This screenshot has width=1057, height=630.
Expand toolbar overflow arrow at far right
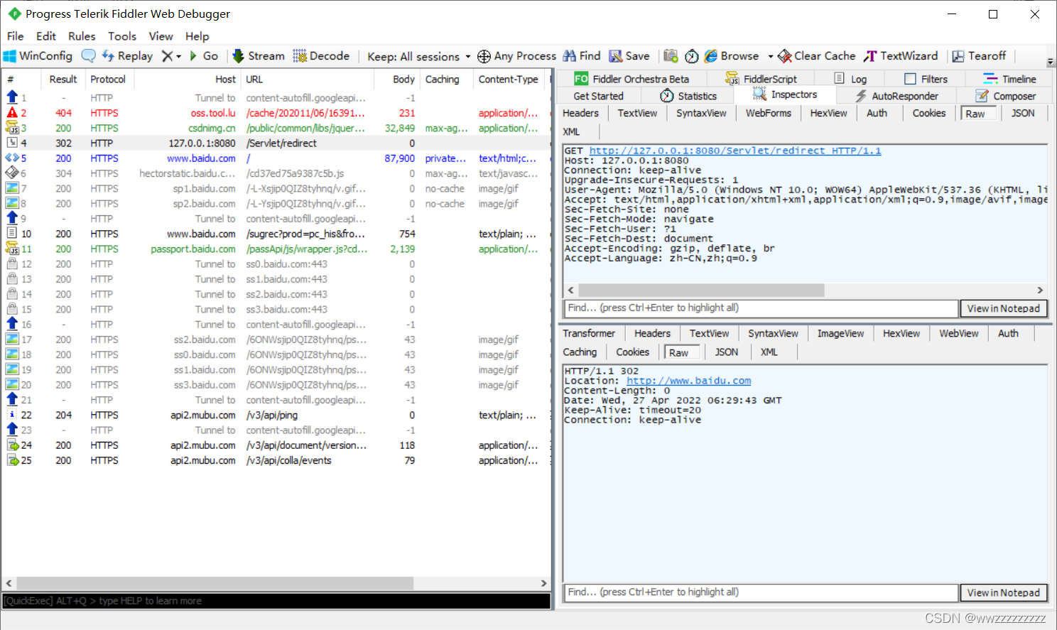pos(1051,62)
